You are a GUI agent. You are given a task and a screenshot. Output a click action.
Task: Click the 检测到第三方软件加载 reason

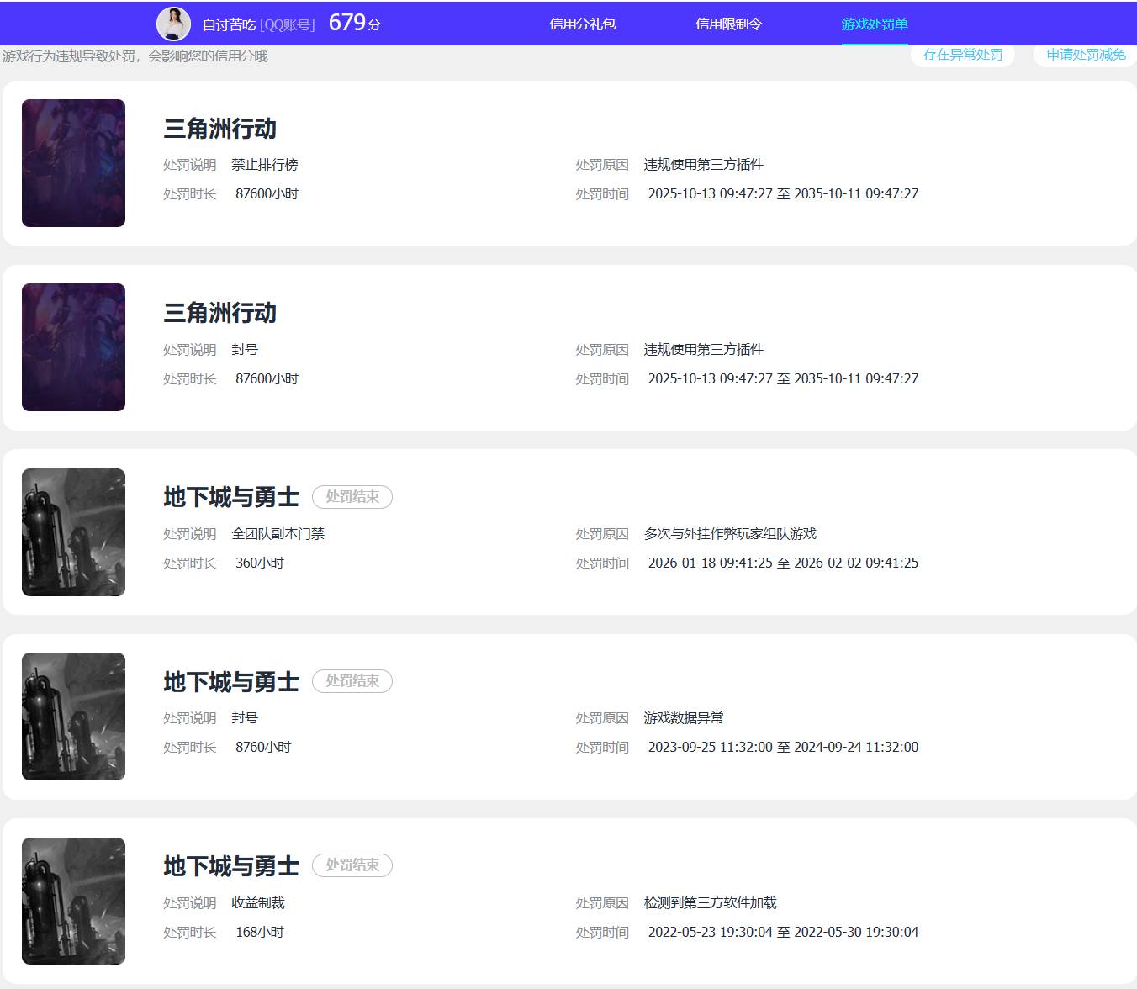[711, 903]
